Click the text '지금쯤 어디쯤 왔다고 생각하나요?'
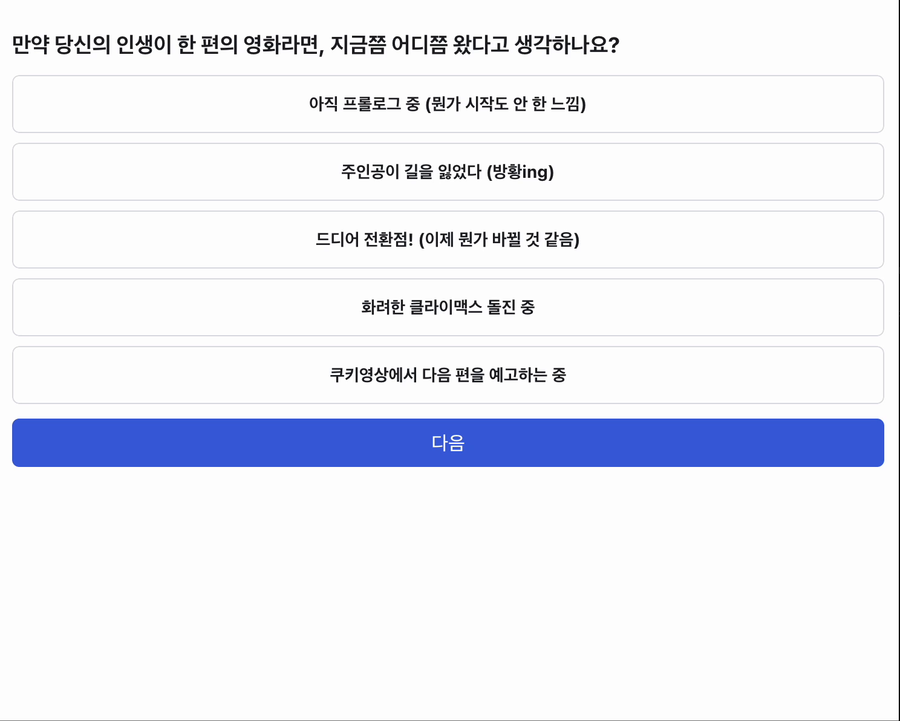 [x=475, y=45]
